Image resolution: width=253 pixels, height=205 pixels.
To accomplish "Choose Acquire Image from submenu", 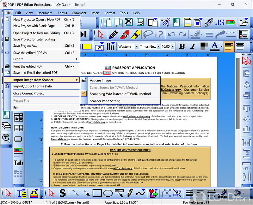I will (x=120, y=80).
